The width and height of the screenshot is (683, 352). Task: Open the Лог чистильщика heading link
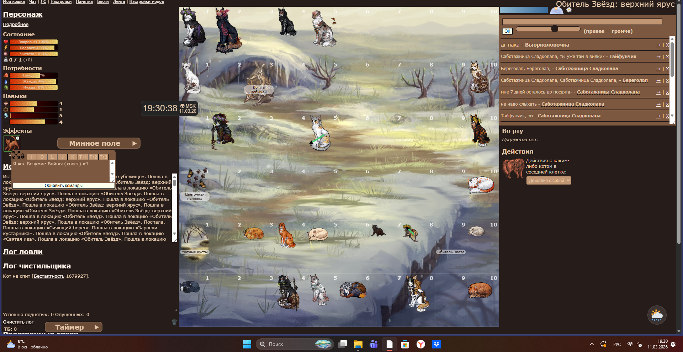pyautogui.click(x=37, y=266)
